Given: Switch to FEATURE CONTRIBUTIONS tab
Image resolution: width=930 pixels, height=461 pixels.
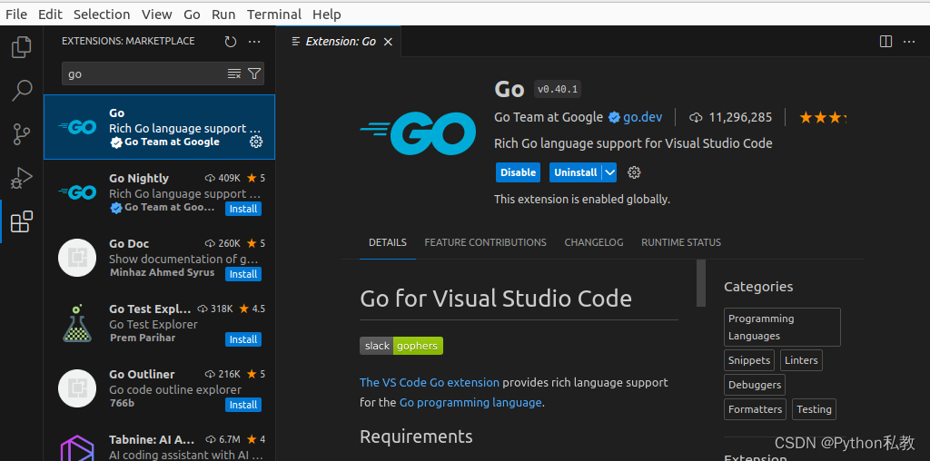Looking at the screenshot, I should click(x=485, y=242).
